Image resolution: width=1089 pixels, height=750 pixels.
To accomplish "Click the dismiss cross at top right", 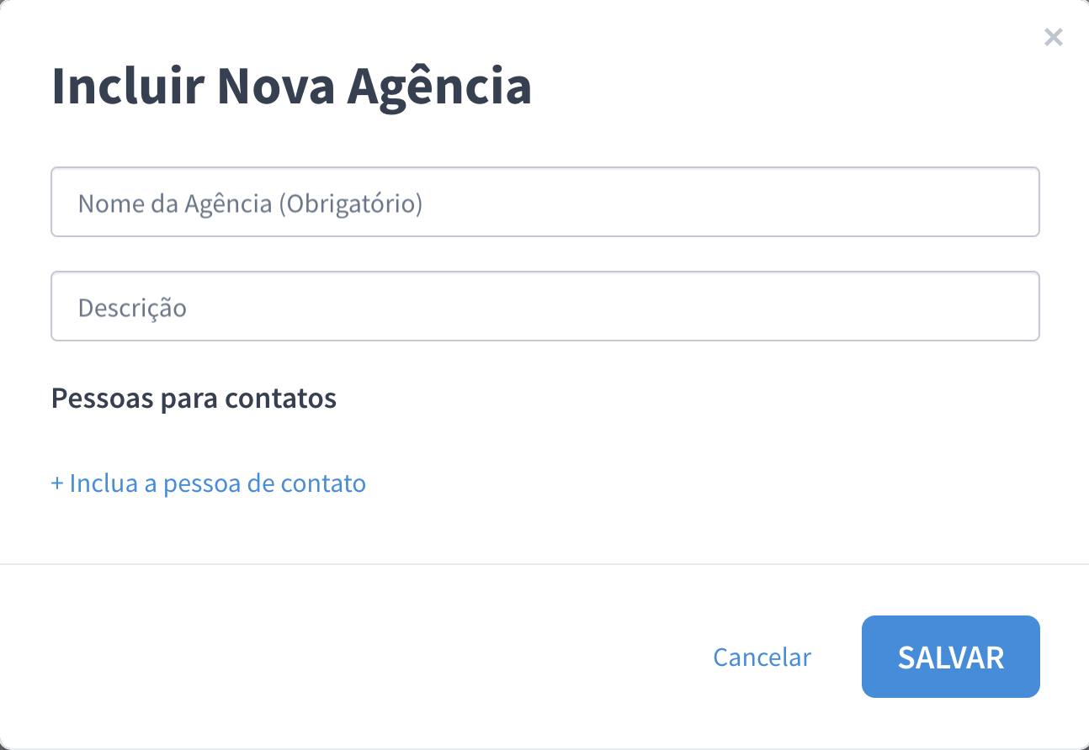I will click(x=1053, y=37).
